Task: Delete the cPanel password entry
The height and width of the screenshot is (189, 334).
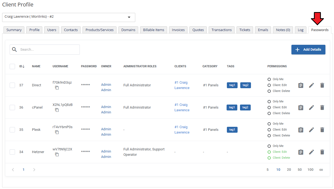Action: pos(322,108)
